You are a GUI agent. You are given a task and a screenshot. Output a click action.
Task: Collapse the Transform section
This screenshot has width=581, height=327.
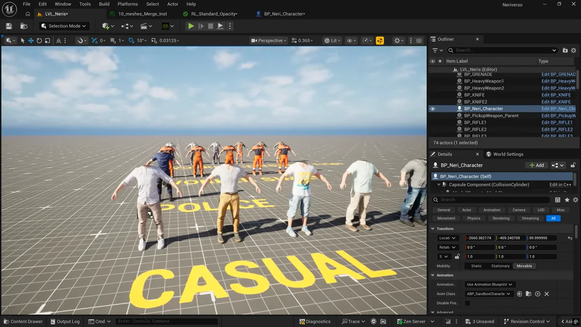pyautogui.click(x=433, y=229)
